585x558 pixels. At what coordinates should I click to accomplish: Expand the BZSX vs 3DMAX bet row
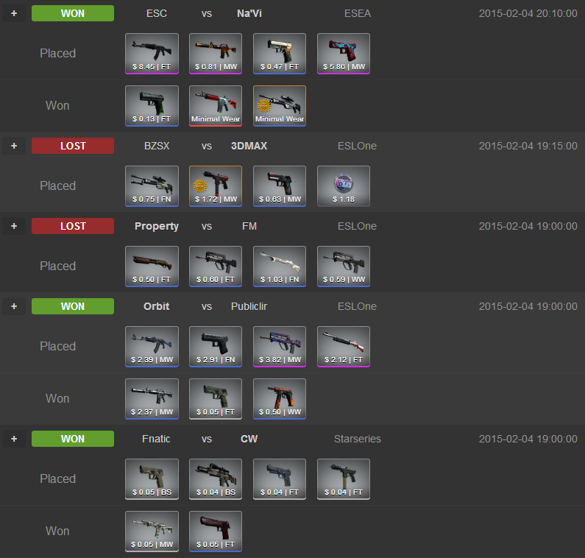coord(14,146)
